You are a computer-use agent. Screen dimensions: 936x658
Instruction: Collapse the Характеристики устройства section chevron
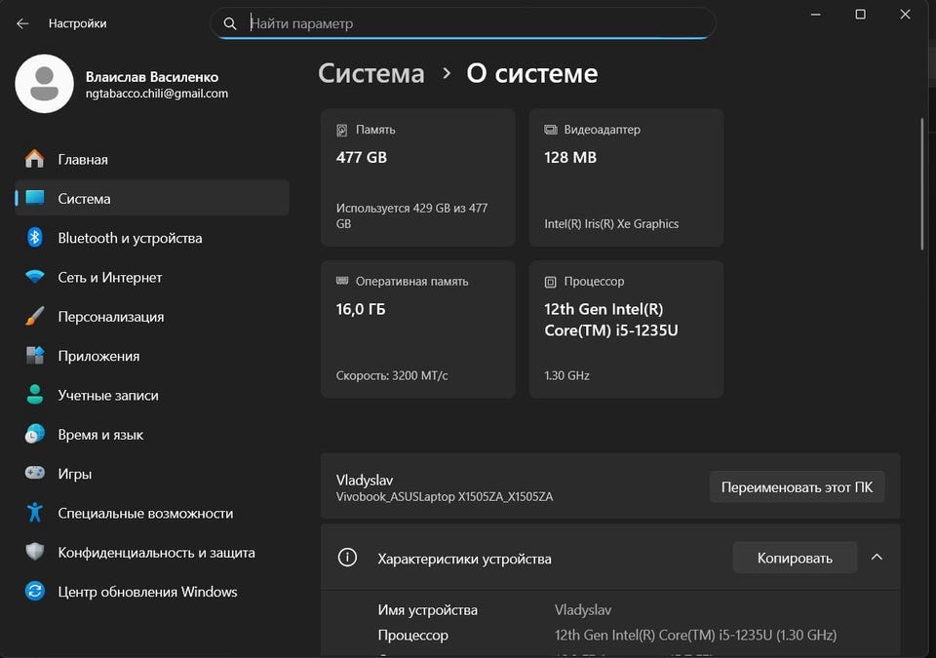(x=877, y=558)
